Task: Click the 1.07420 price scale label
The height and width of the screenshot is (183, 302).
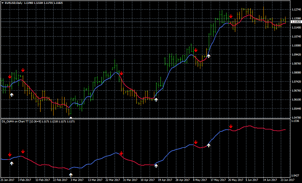Action: 296,82
